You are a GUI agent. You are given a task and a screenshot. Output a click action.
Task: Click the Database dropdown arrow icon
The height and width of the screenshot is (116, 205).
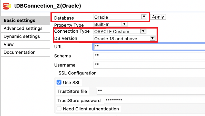[144, 17]
